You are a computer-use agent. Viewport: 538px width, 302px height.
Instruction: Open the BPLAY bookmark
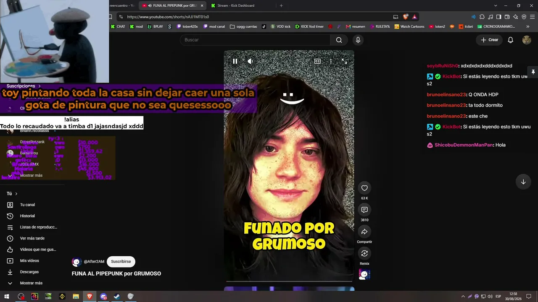(x=155, y=26)
